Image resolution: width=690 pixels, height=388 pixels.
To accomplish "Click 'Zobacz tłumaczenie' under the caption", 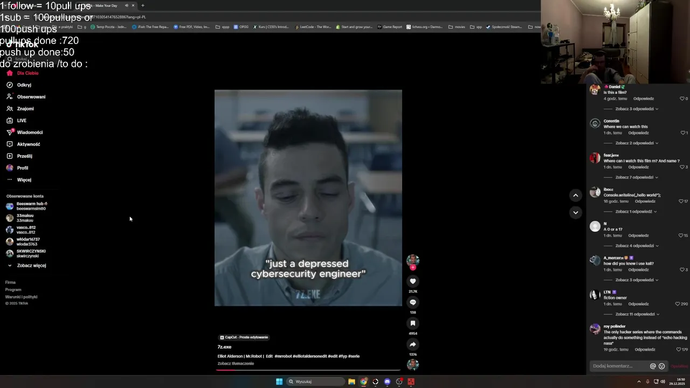I will [x=236, y=364].
